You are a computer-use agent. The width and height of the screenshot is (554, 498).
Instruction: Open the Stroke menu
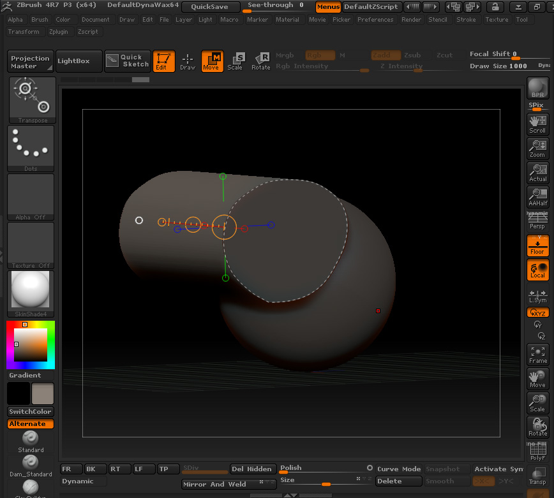click(466, 19)
